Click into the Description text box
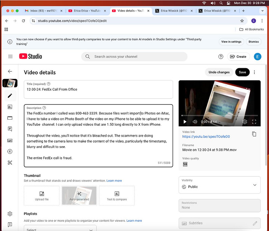 click(98, 136)
